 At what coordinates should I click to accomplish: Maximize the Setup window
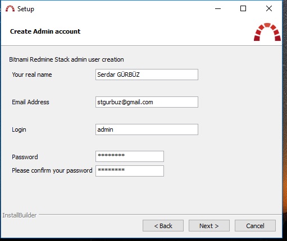(x=243, y=8)
